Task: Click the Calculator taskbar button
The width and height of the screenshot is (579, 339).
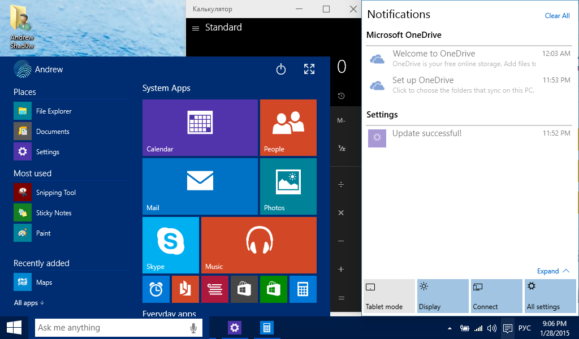Action: 267,328
